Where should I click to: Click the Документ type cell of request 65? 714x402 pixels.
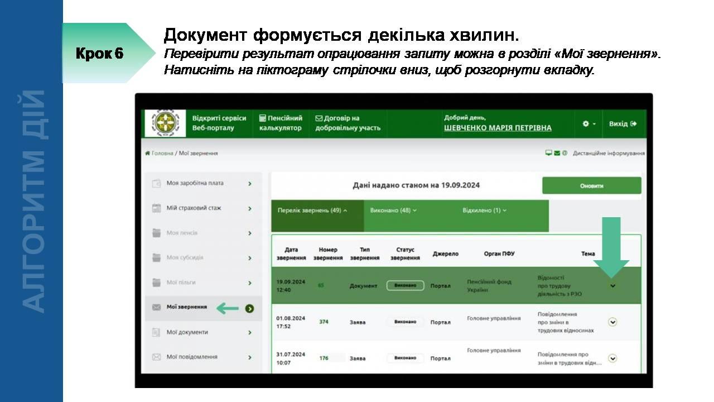click(x=363, y=286)
